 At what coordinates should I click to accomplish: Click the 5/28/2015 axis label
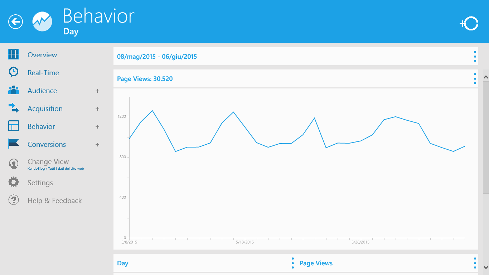360,242
